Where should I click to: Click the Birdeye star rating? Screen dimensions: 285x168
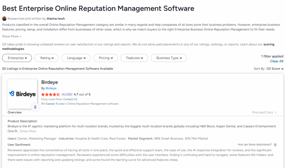pyautogui.click(x=51, y=95)
